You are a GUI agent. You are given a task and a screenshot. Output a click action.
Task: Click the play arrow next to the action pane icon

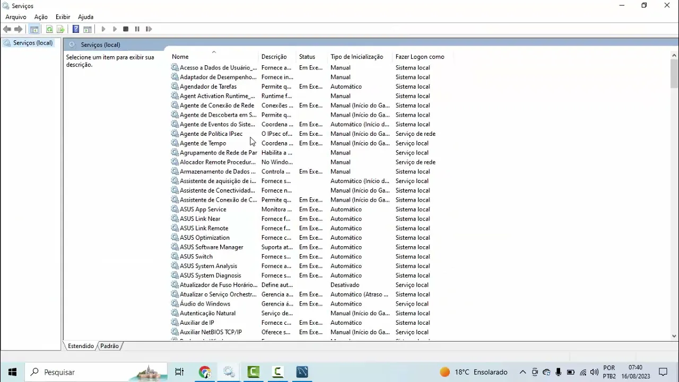point(103,29)
